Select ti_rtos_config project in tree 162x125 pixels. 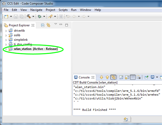point(23,44)
